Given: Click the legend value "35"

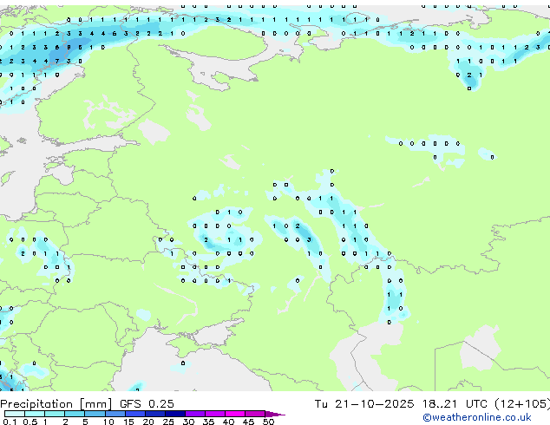Looking at the screenshot, I should (x=208, y=422).
